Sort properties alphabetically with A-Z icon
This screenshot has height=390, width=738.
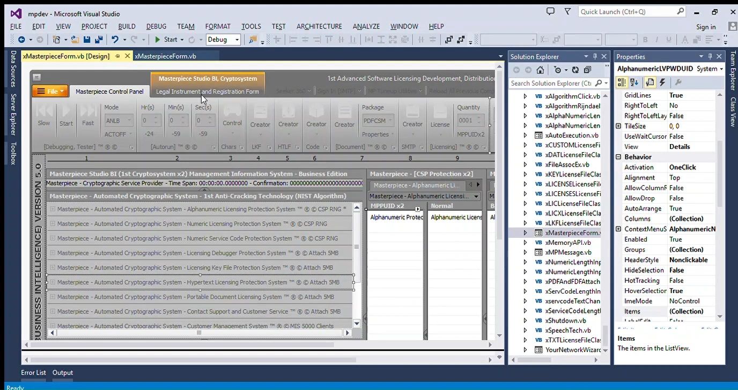pos(635,82)
